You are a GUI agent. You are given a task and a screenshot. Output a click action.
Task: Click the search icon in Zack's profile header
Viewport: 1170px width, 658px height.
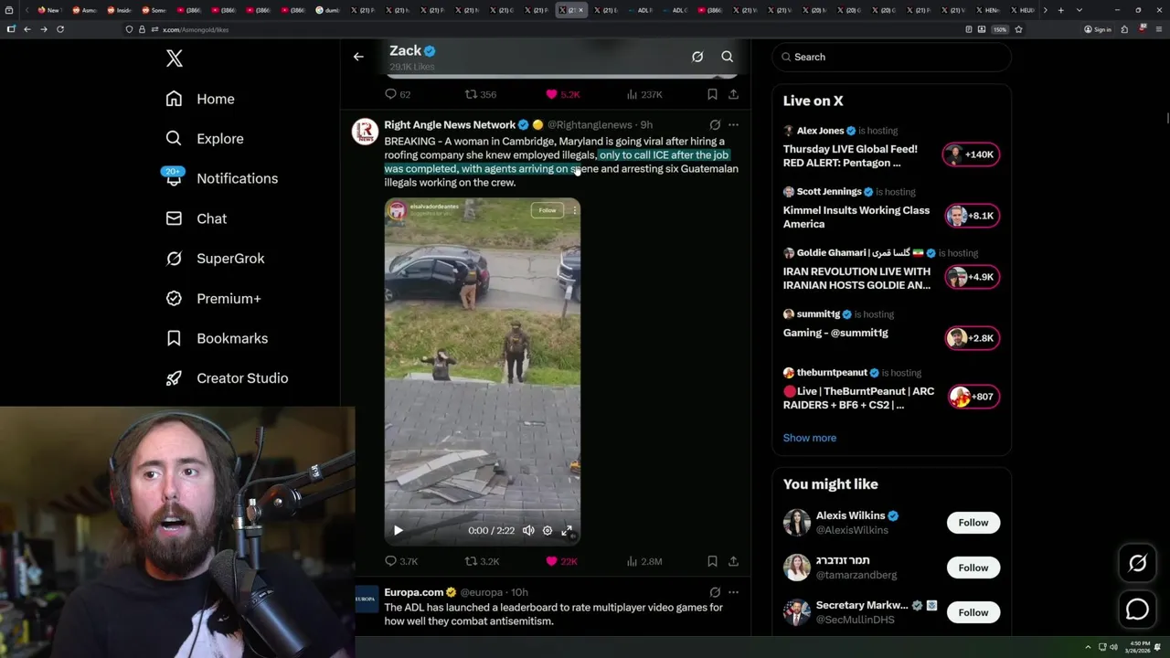coord(728,57)
